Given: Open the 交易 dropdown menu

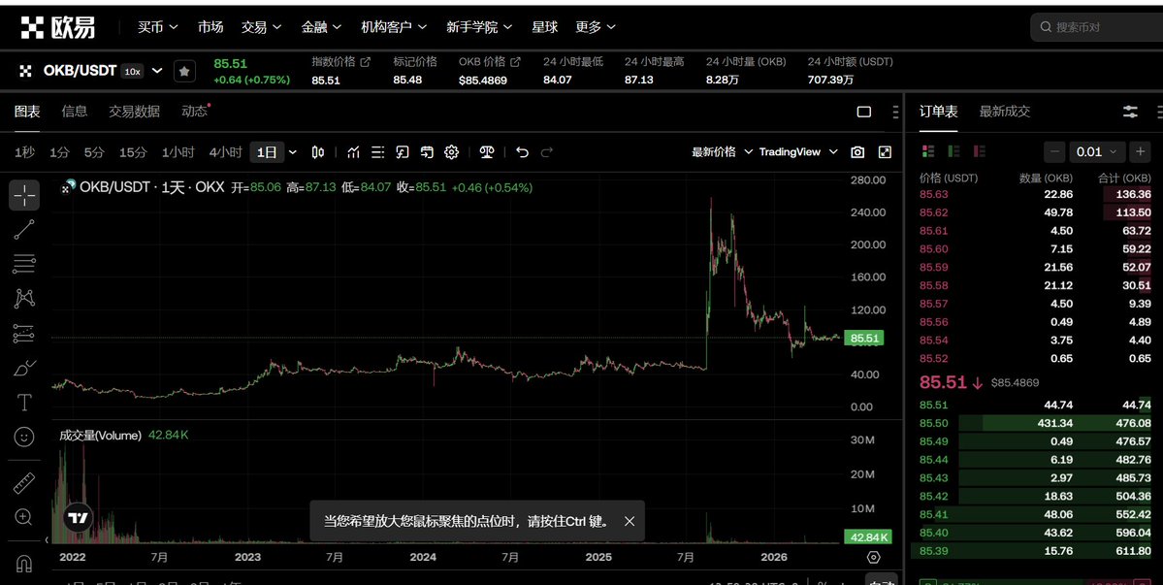Looking at the screenshot, I should pos(261,27).
